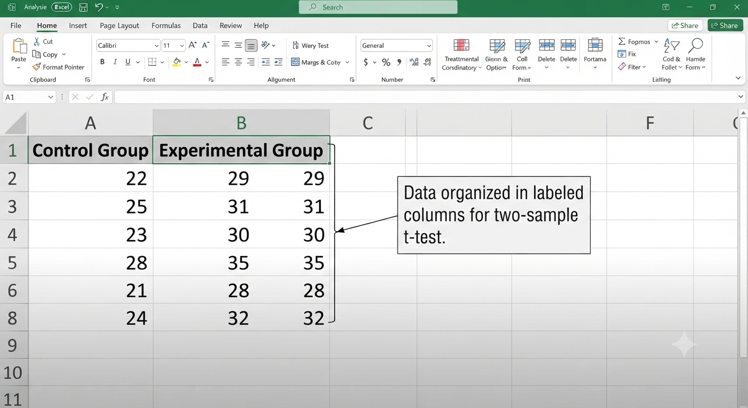Toggle bold formatting

click(103, 62)
